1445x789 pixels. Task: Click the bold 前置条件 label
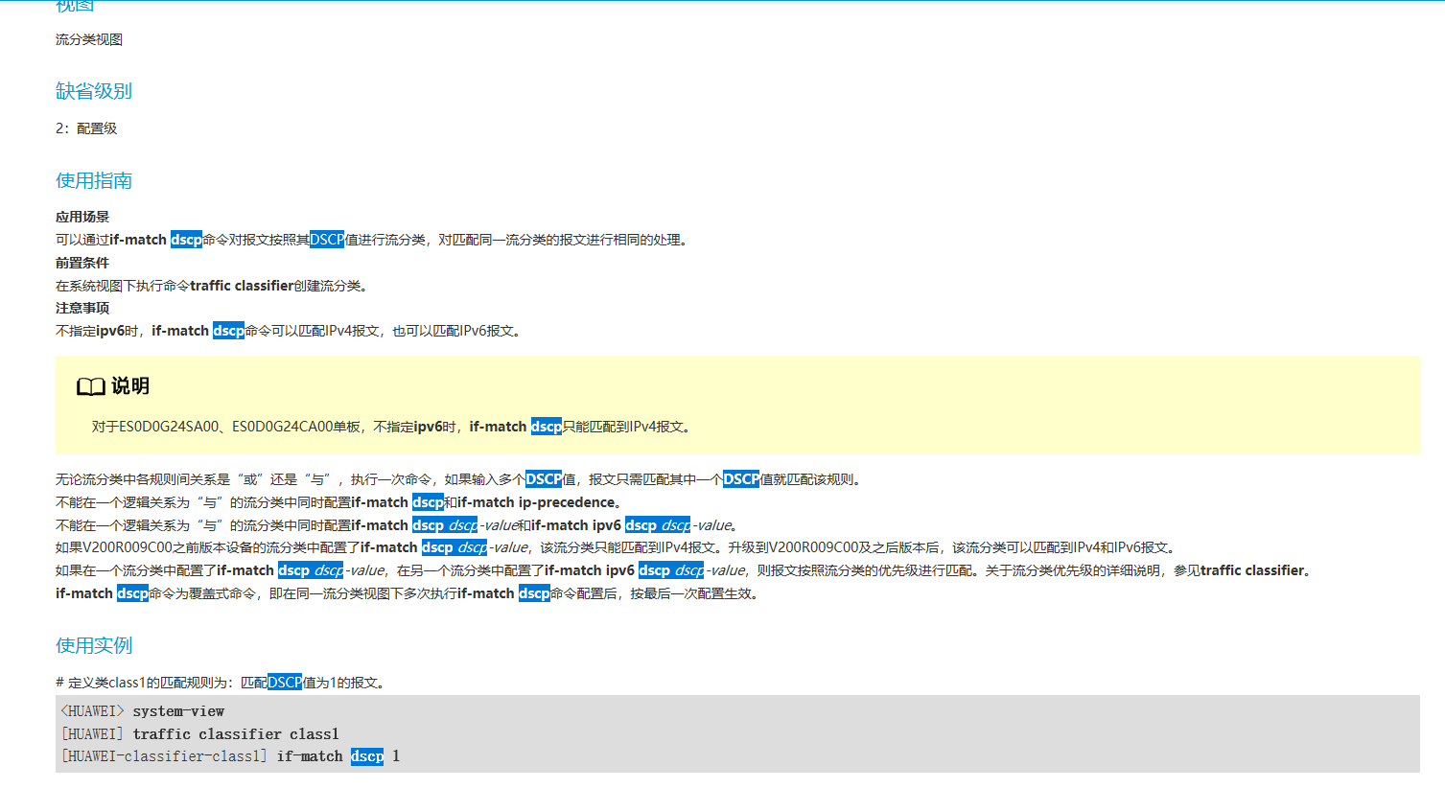(x=82, y=263)
